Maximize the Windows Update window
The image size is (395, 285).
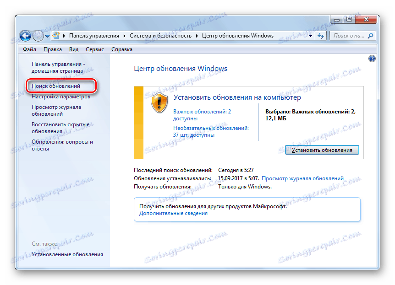click(349, 20)
